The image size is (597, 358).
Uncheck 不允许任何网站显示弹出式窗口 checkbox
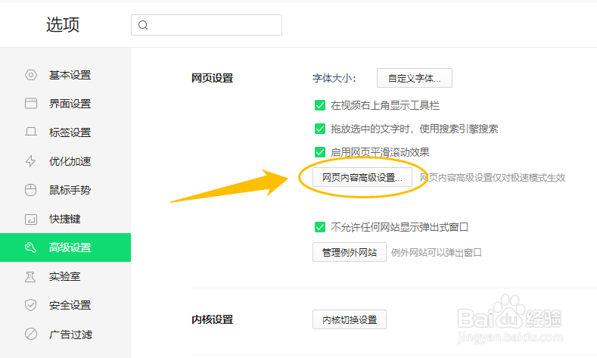320,227
